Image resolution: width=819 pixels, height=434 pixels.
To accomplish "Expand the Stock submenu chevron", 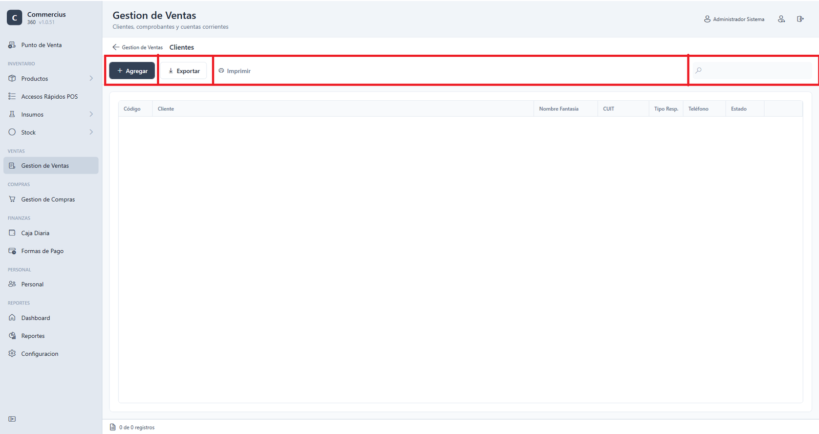I will 91,132.
